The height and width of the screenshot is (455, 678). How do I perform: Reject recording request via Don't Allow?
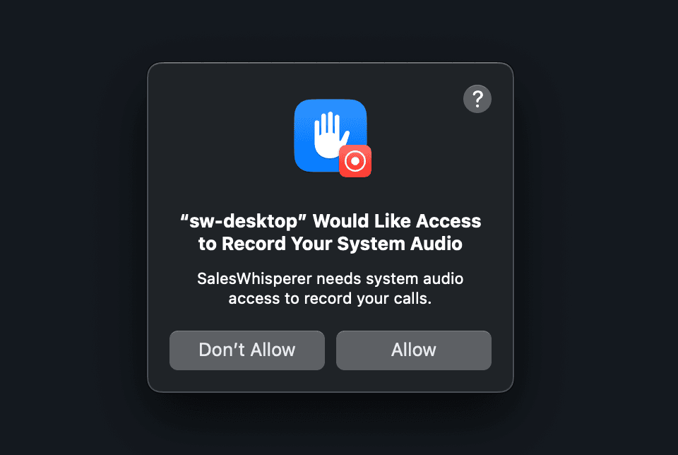(247, 350)
